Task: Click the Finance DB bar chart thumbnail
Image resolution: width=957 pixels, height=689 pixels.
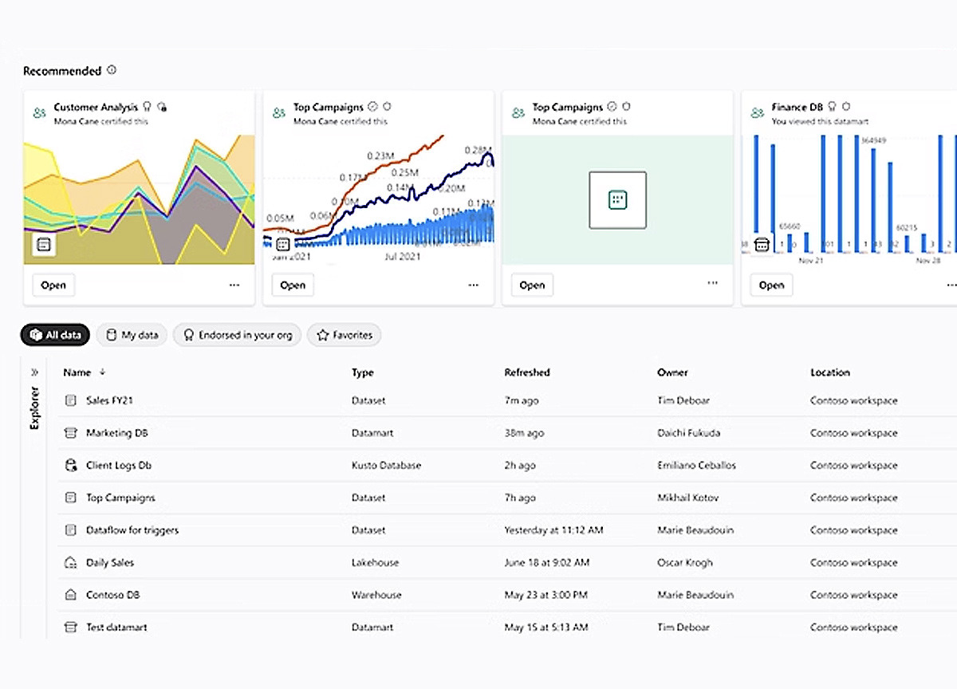Action: (x=849, y=199)
